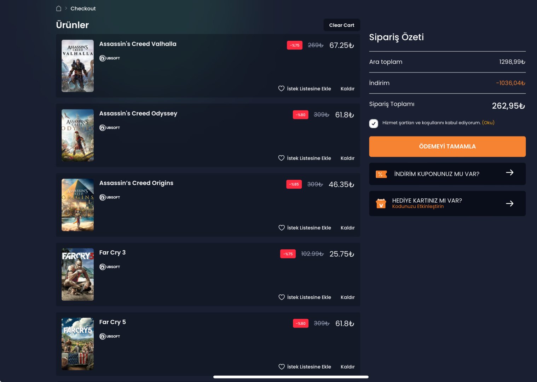This screenshot has height=382, width=537.
Task: Remove Assassin's Creed Valhalla with Kaldır
Action: (347, 89)
